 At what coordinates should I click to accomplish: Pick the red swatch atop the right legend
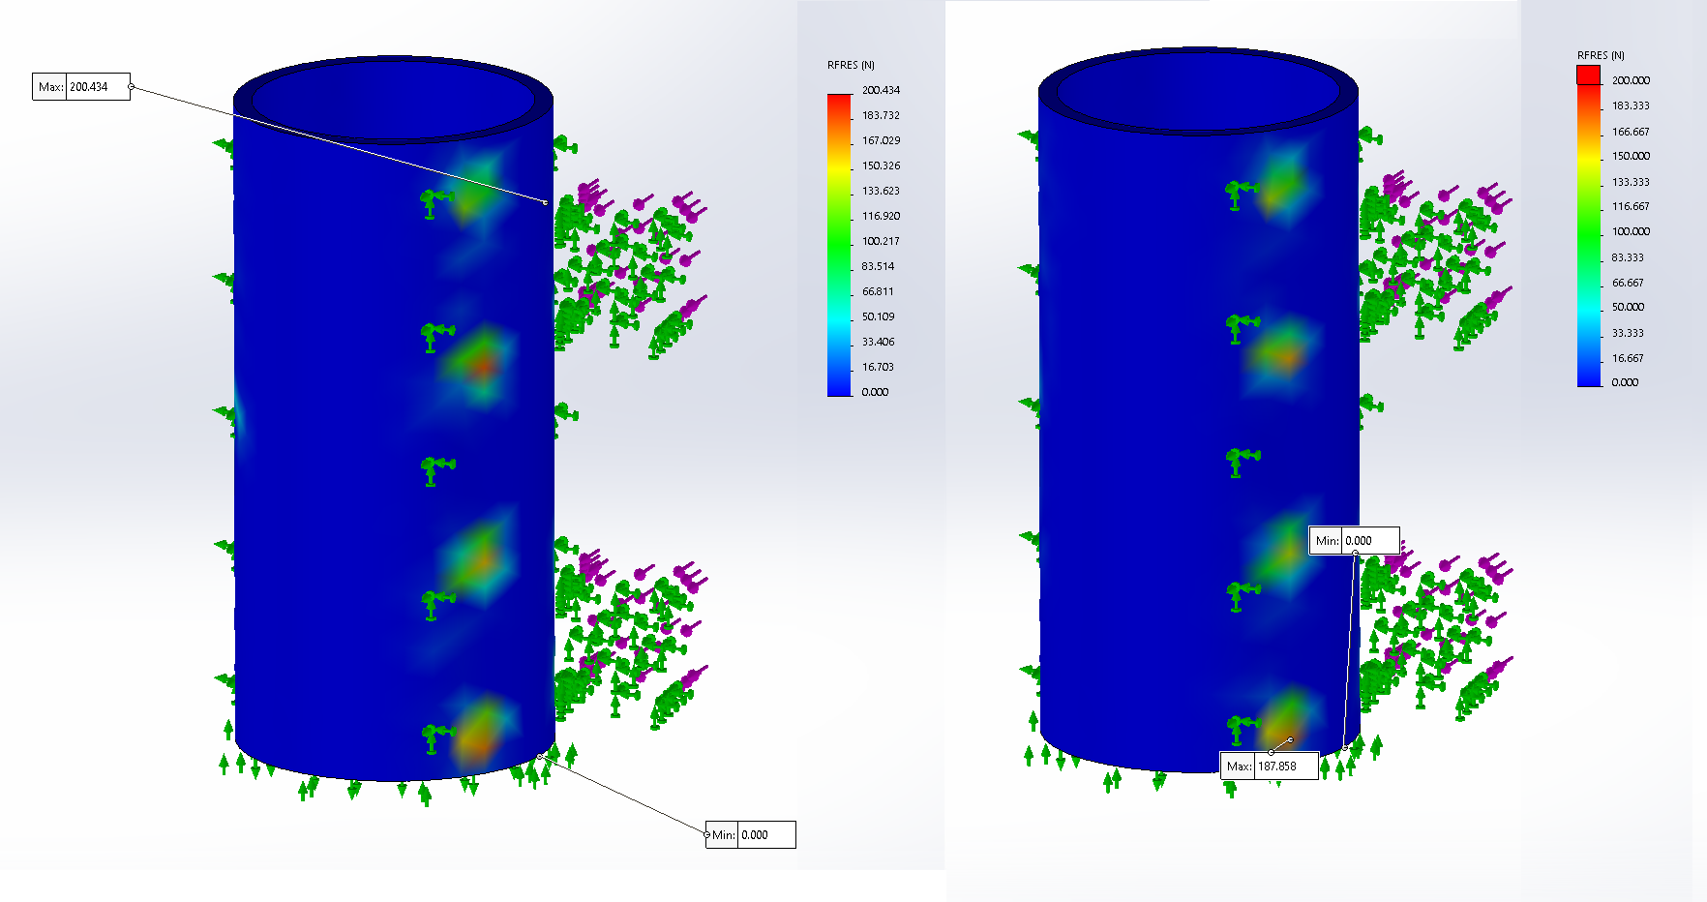1589,75
